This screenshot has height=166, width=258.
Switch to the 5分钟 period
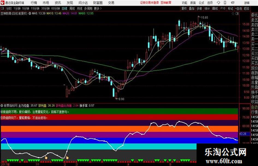click(26, 8)
